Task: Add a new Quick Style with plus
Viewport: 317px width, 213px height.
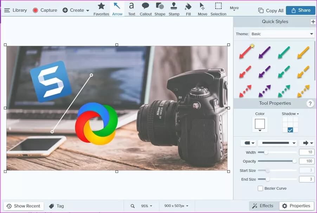Action: click(x=313, y=22)
